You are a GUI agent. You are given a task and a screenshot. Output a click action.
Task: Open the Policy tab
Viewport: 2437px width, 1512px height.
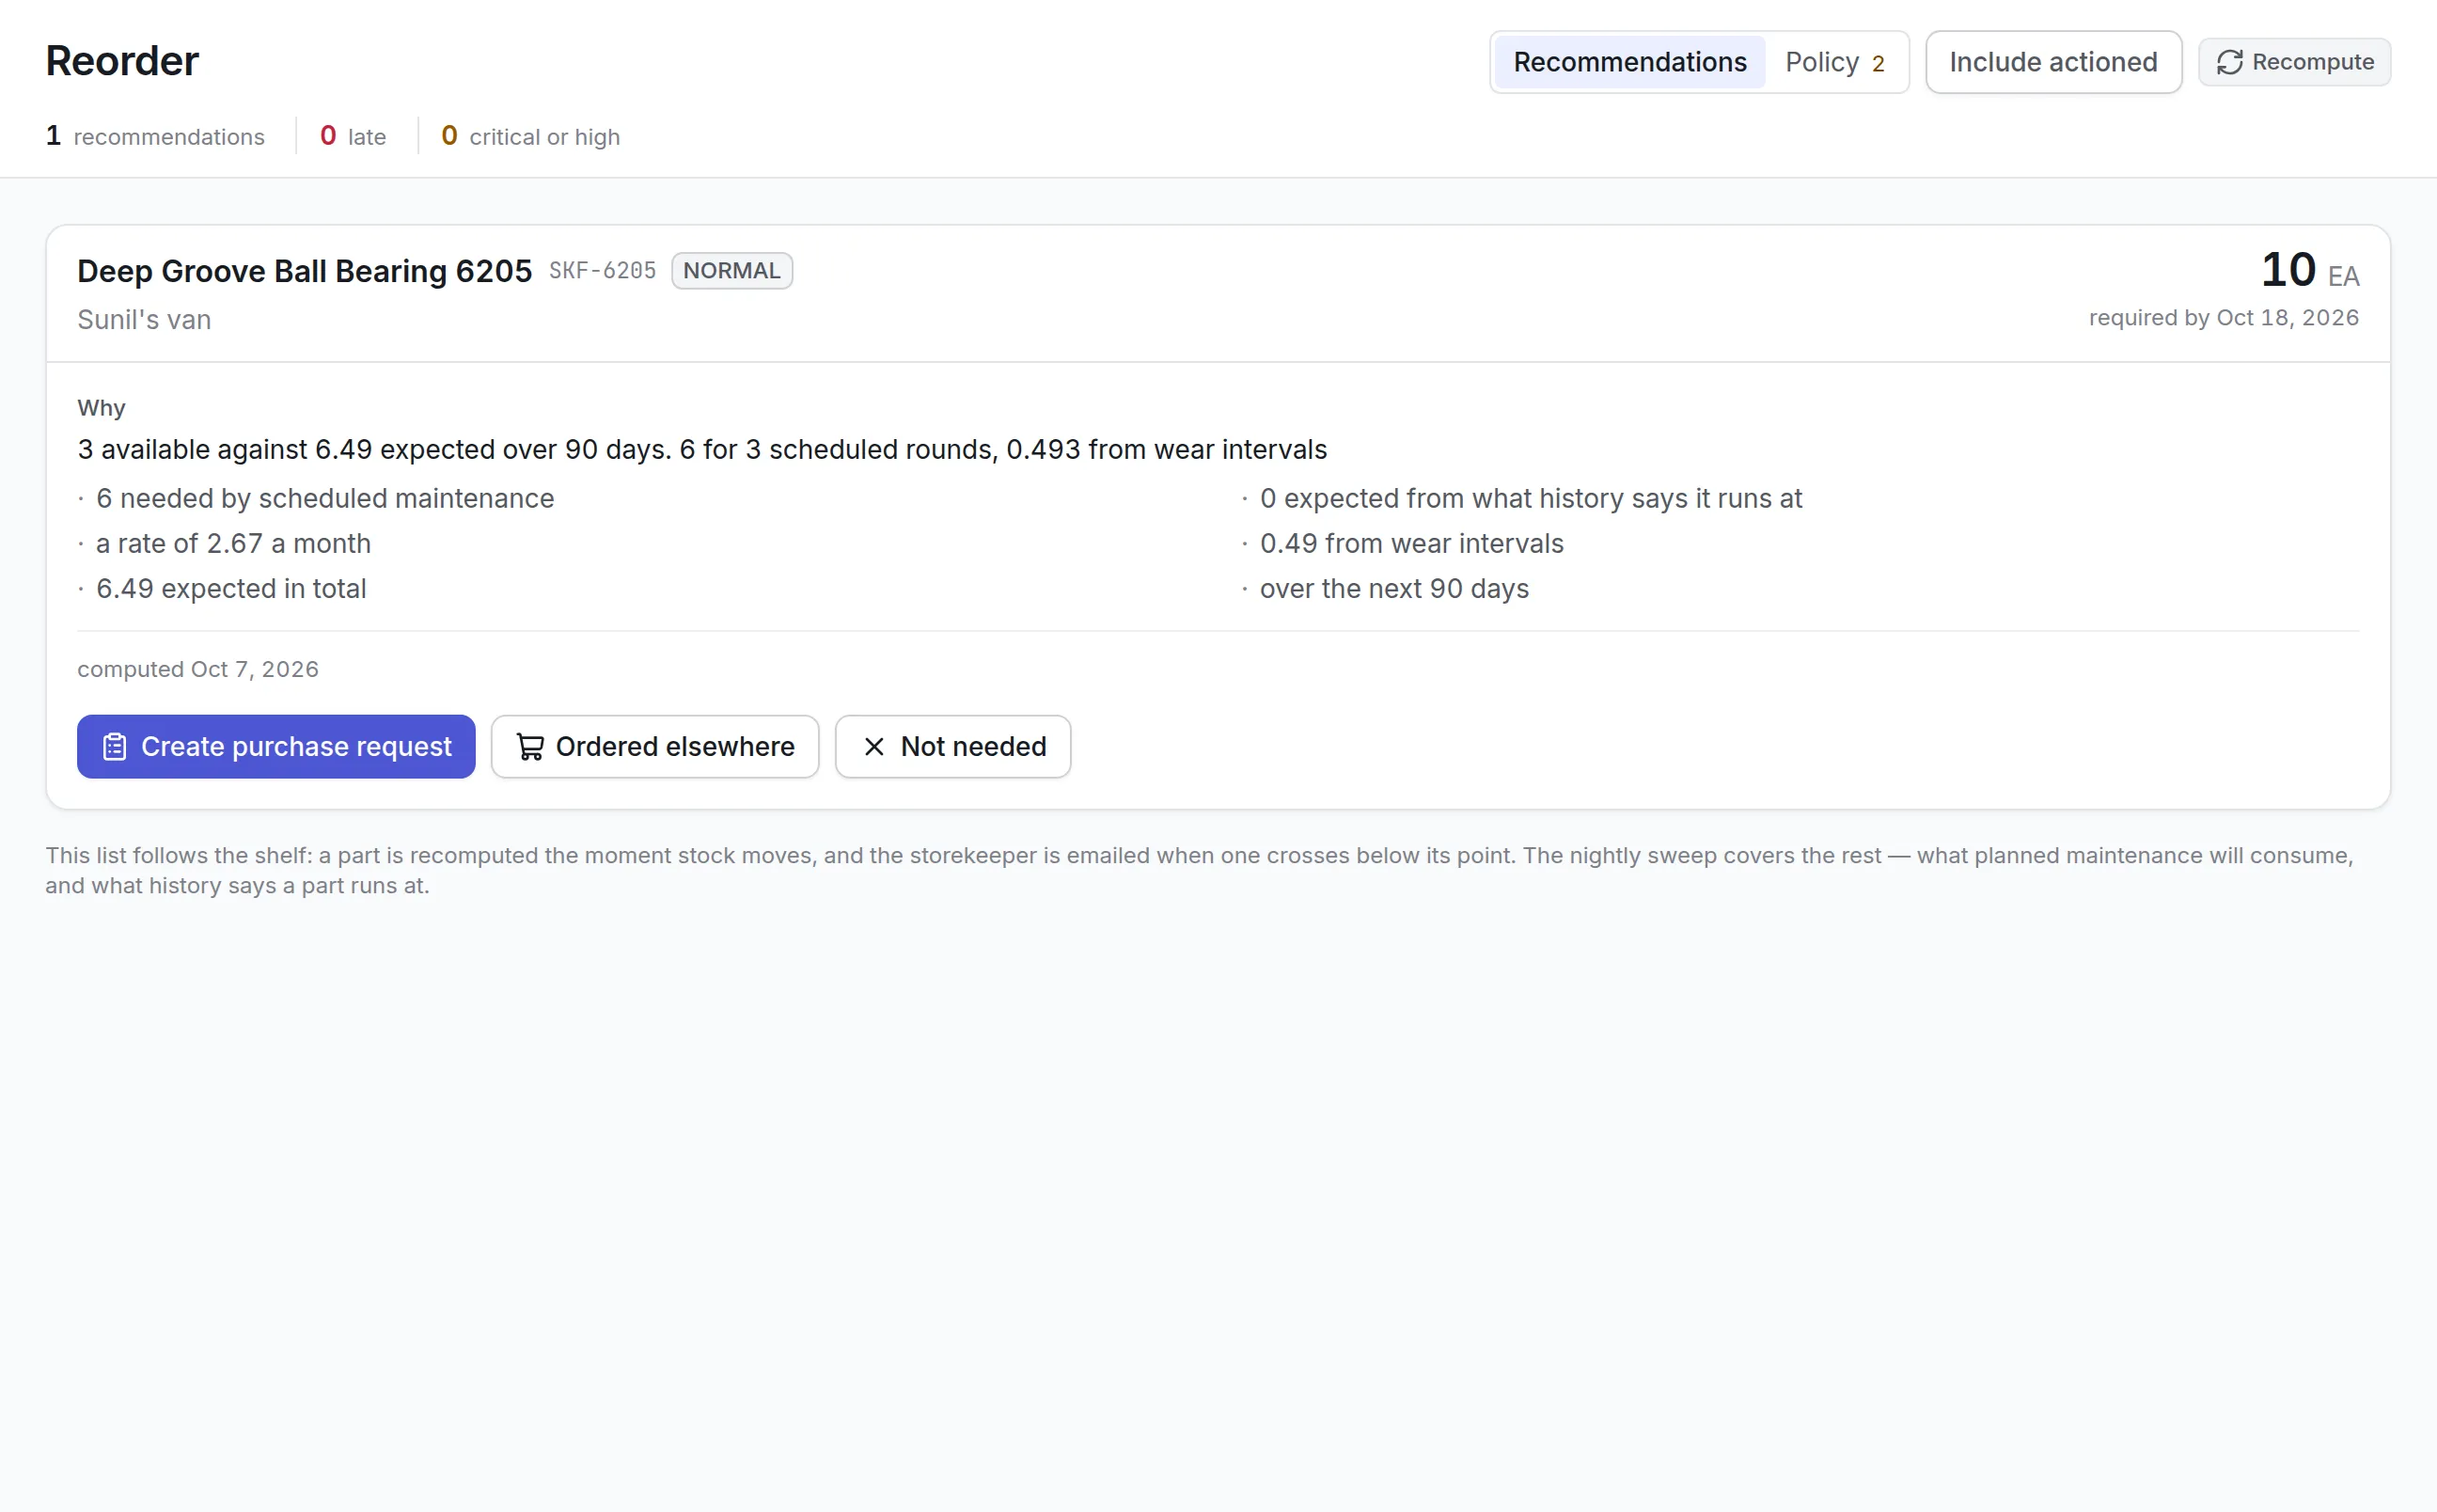click(1834, 62)
